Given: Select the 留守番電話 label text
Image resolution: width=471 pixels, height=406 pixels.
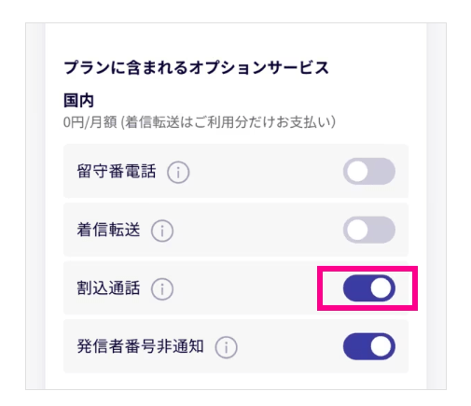Looking at the screenshot, I should [117, 171].
